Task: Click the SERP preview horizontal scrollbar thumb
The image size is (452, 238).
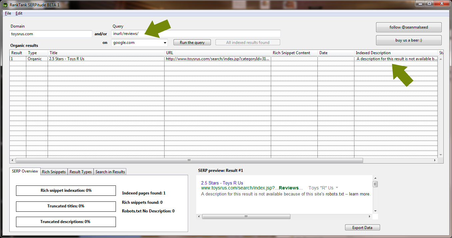Action: click(x=246, y=216)
